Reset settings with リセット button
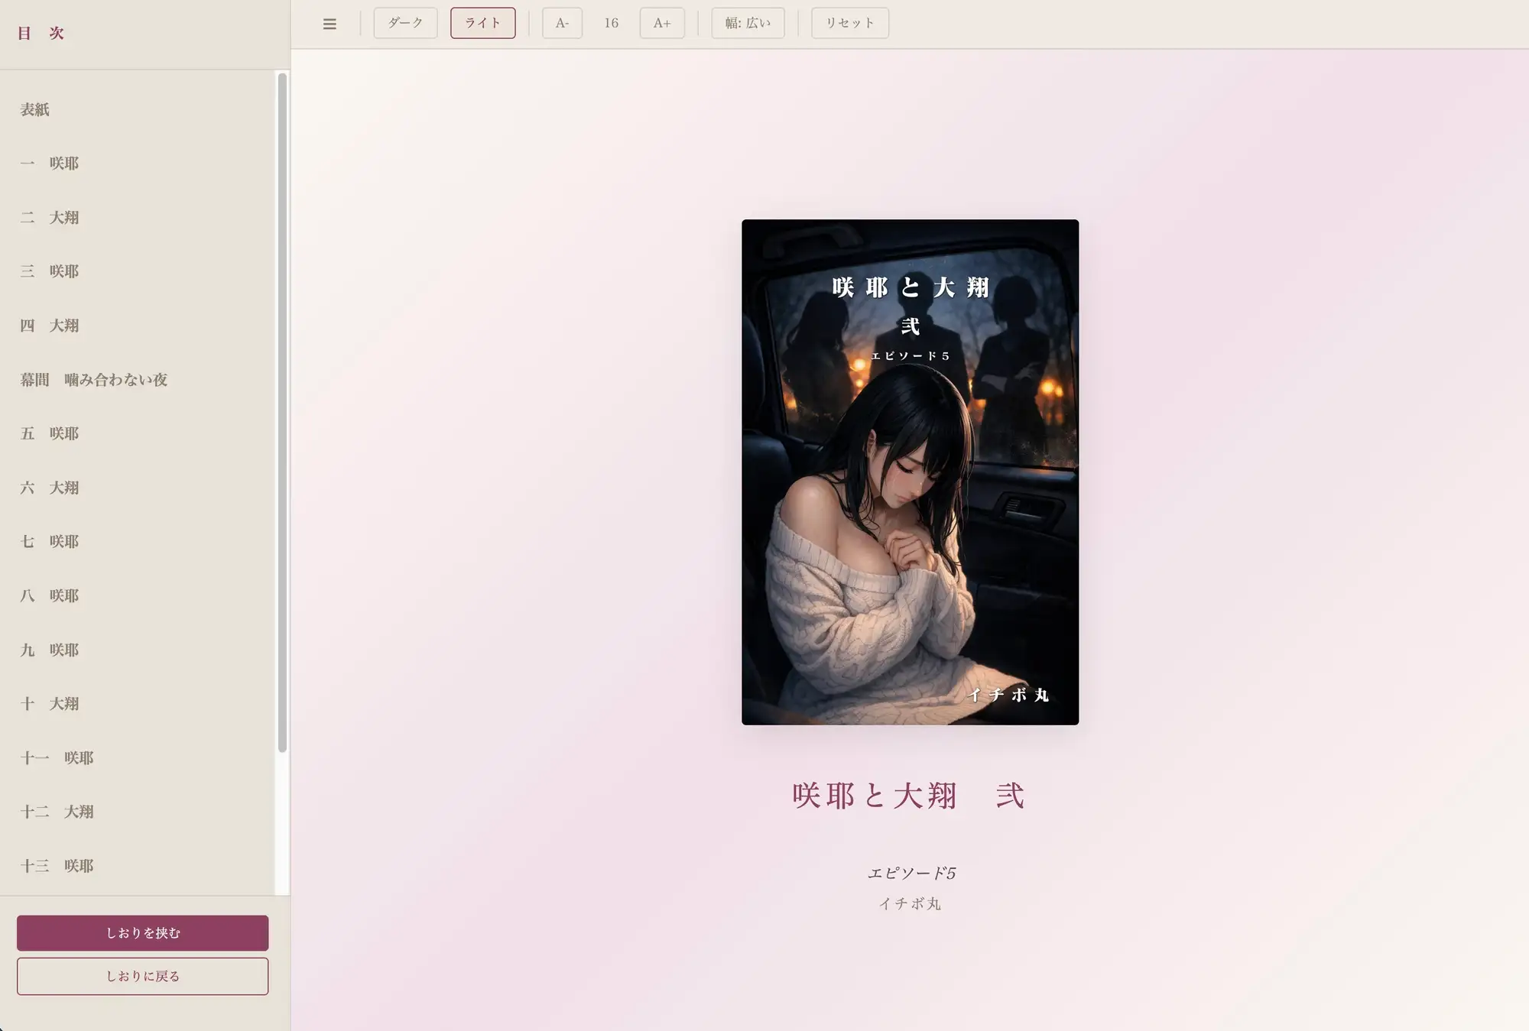This screenshot has width=1529, height=1031. 849,23
